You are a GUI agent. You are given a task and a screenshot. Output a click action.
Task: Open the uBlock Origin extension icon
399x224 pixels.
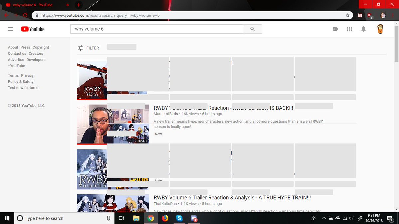370,15
